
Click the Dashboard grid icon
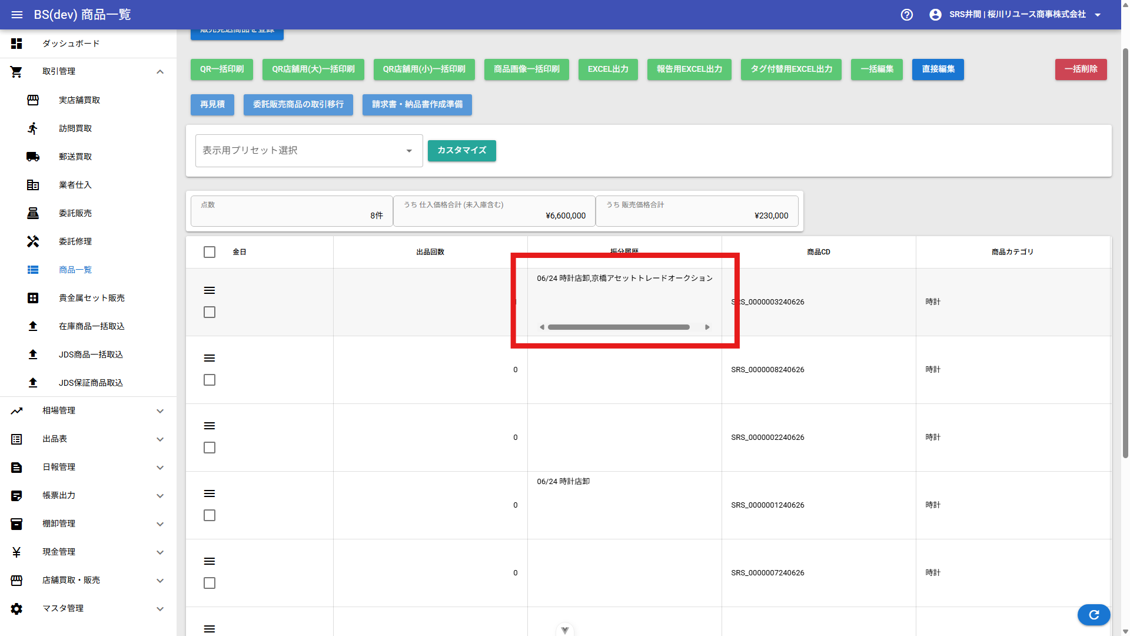point(16,44)
